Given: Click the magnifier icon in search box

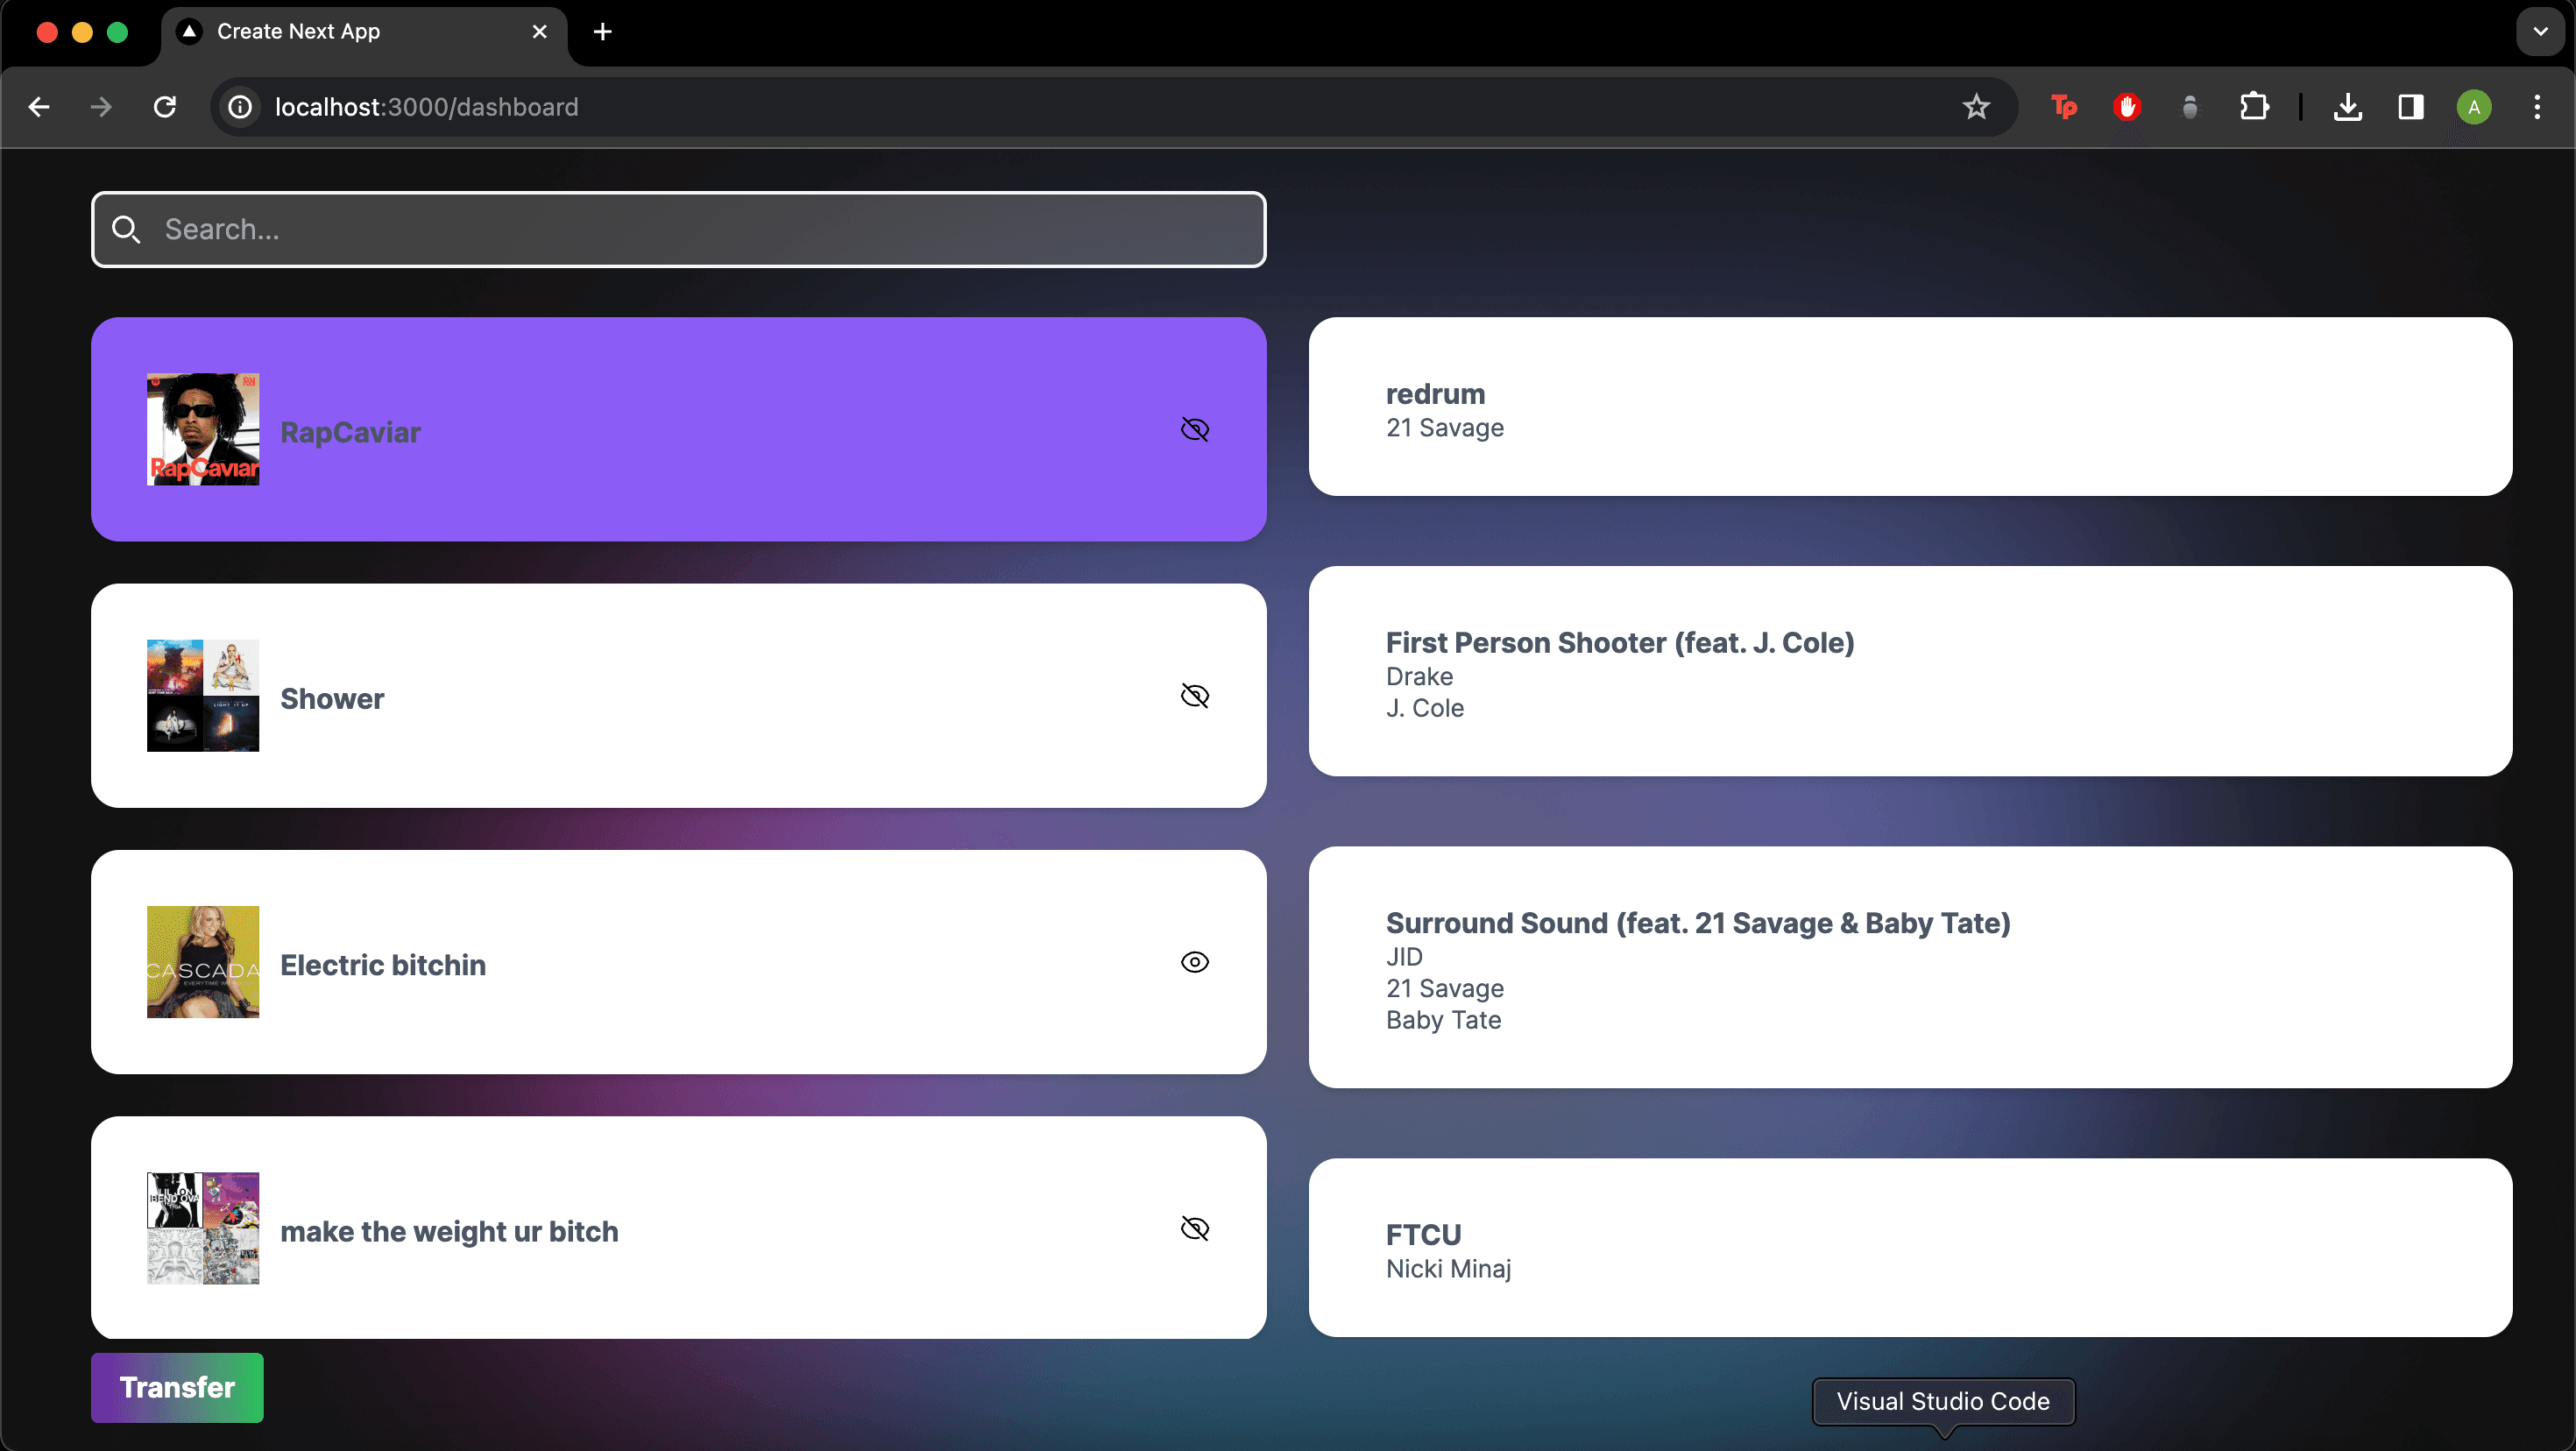Looking at the screenshot, I should 126,229.
